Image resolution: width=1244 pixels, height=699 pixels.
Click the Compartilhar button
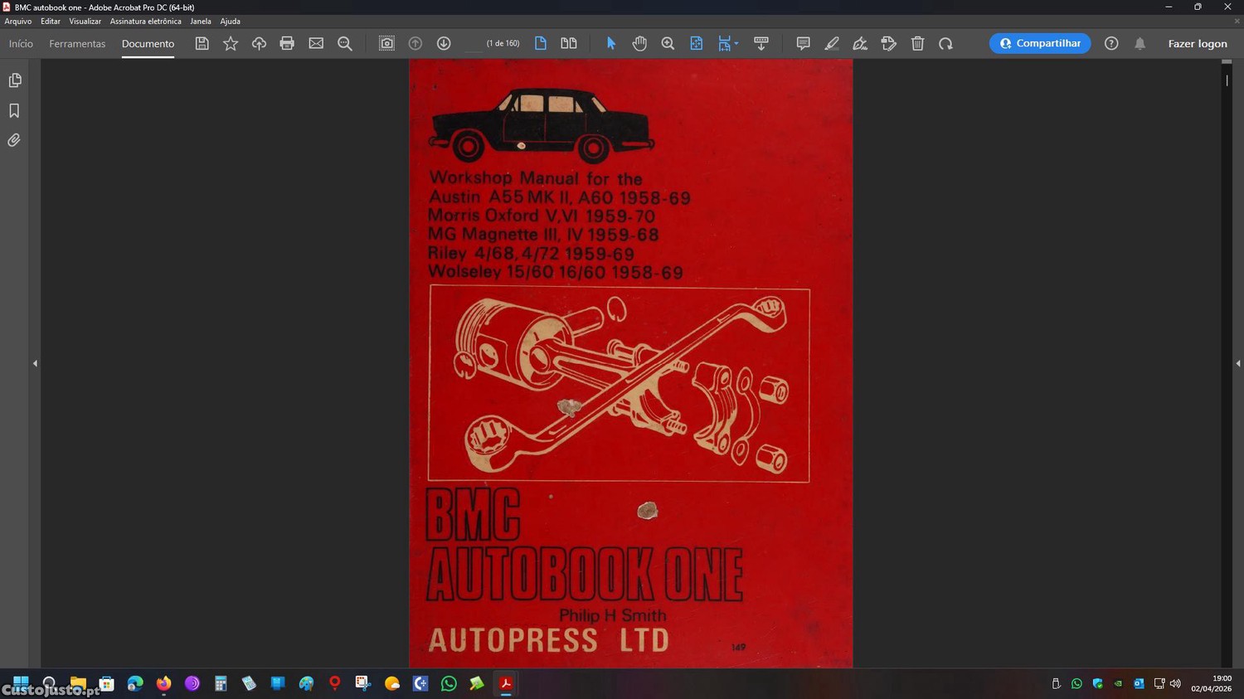[x=1039, y=44]
